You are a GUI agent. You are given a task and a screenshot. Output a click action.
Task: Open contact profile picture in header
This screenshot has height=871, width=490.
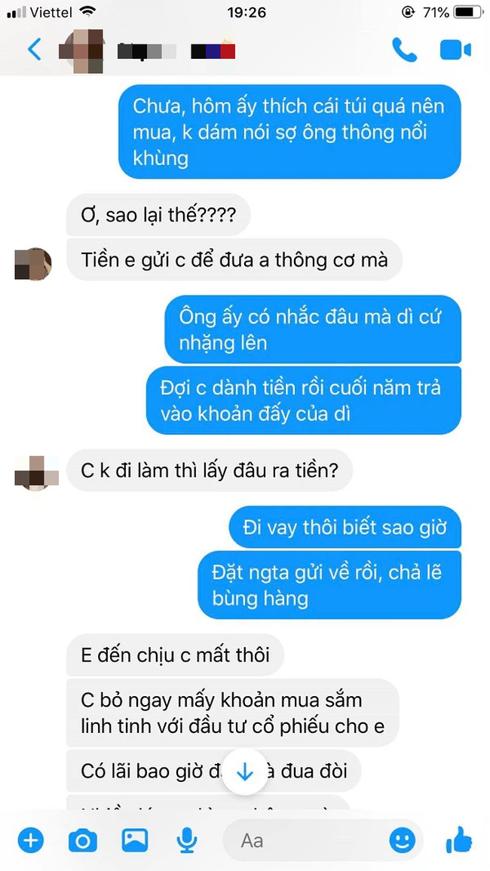tap(83, 51)
